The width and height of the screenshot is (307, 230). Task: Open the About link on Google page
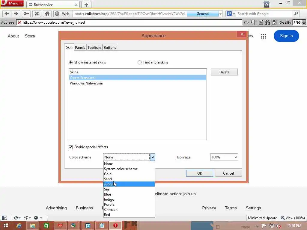click(x=13, y=36)
